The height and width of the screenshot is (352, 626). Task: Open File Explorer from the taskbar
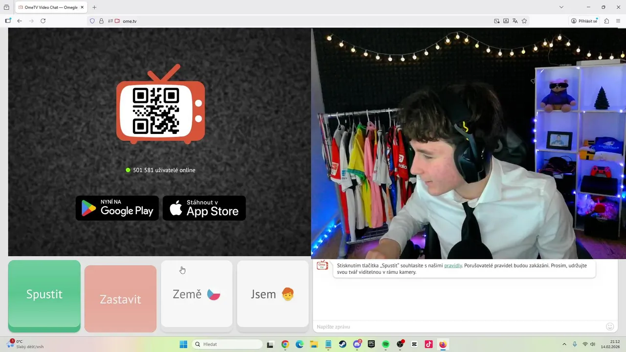coord(313,344)
